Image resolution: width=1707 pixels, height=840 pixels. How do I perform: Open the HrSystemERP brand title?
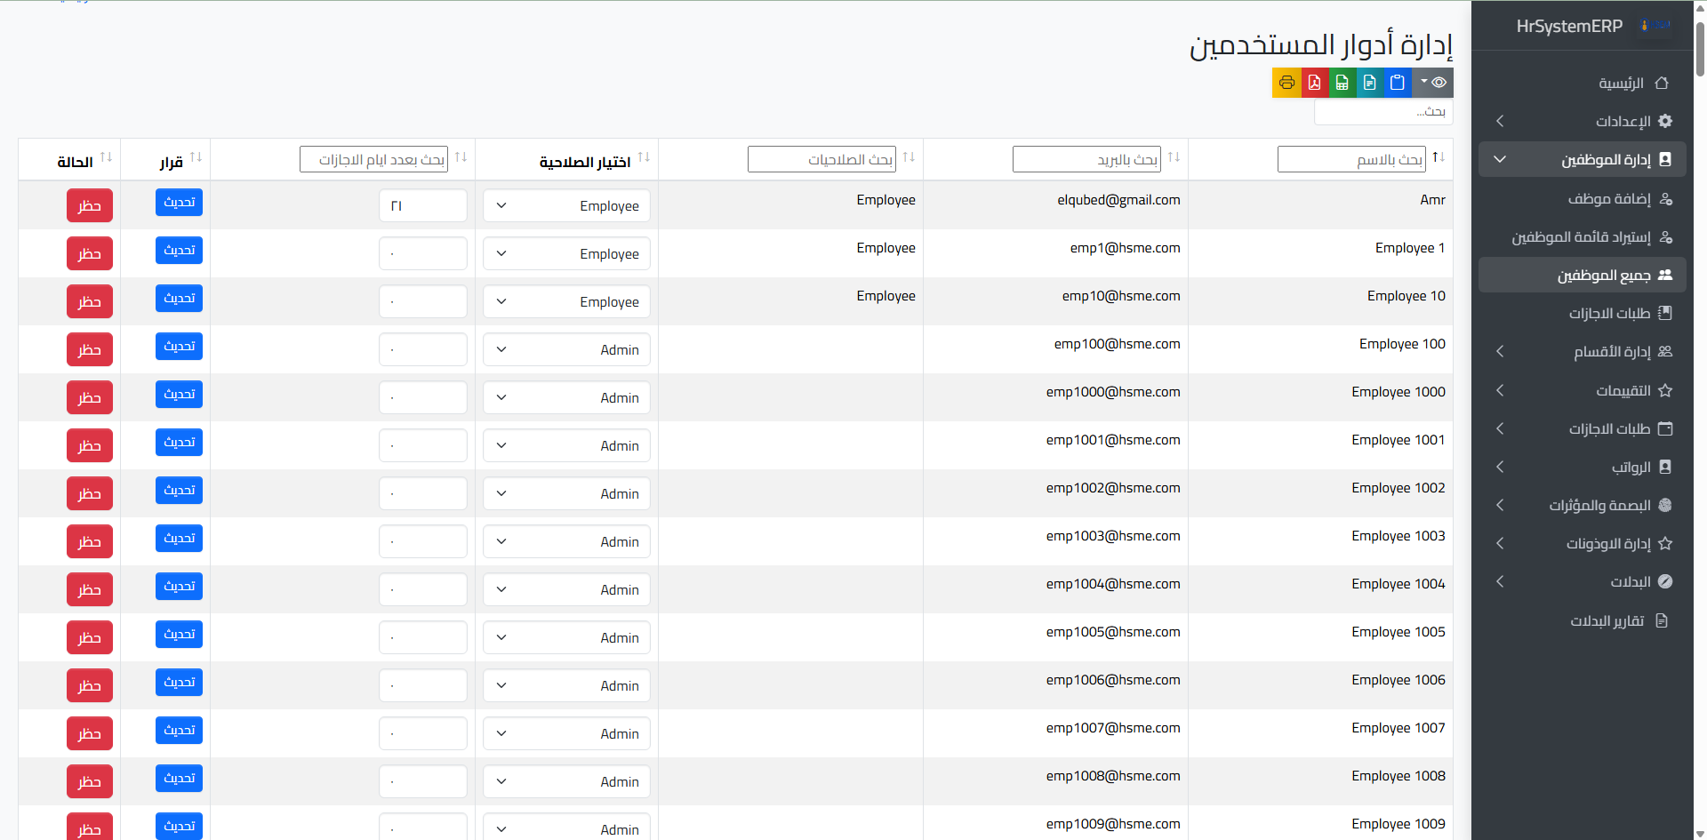click(1569, 26)
